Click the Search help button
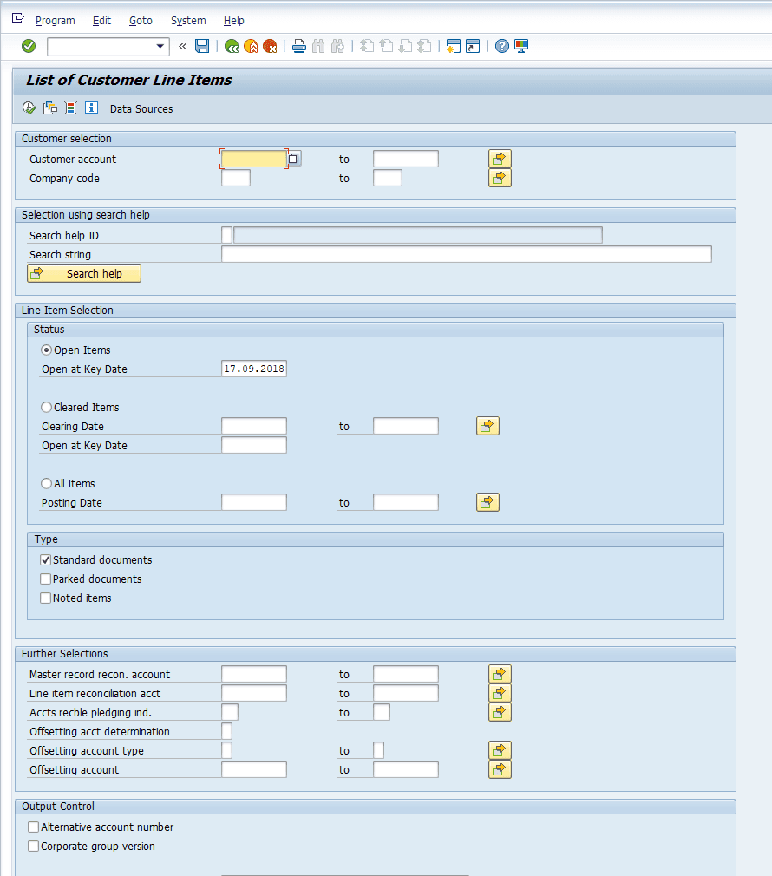The width and height of the screenshot is (772, 876). click(84, 274)
